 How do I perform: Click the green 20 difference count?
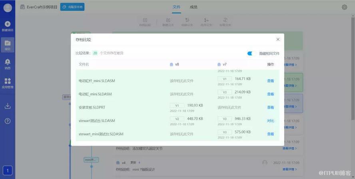point(95,53)
